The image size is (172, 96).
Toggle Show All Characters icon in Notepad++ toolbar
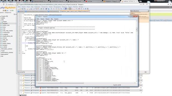(63, 9)
